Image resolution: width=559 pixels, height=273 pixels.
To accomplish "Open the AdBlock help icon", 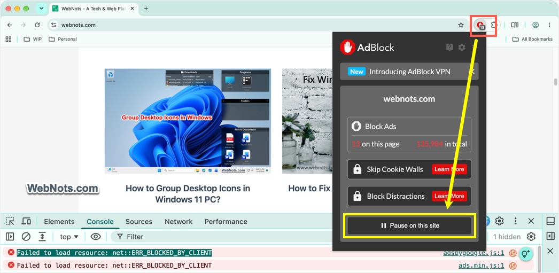I will point(449,48).
